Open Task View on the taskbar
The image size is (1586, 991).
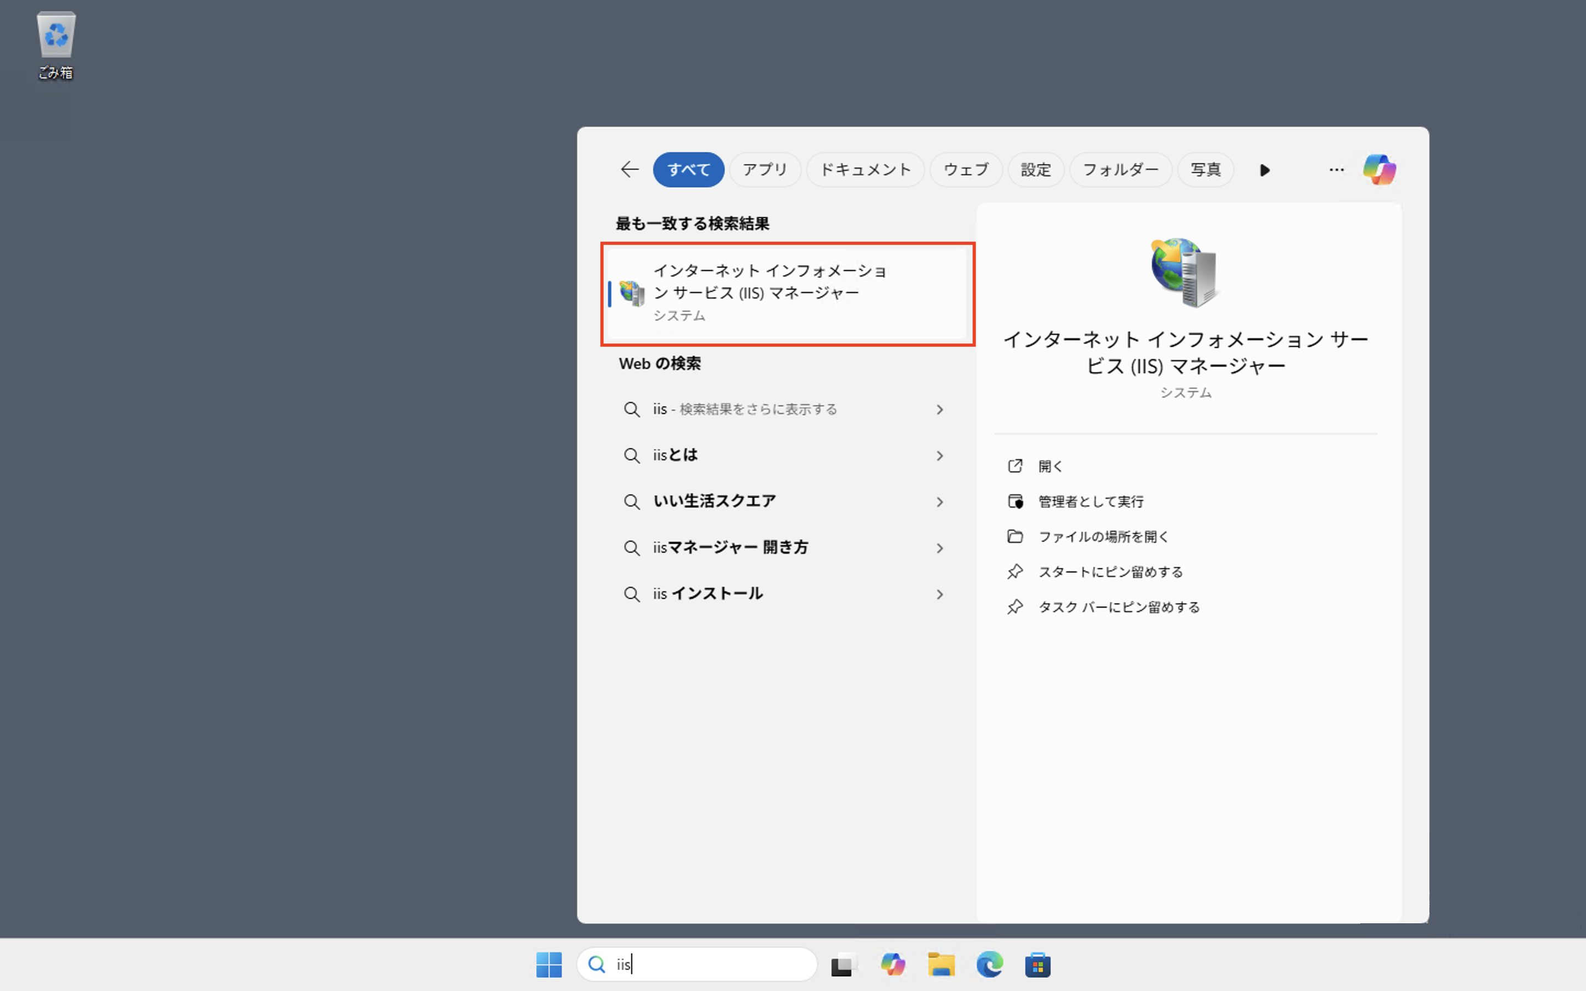[x=844, y=965]
